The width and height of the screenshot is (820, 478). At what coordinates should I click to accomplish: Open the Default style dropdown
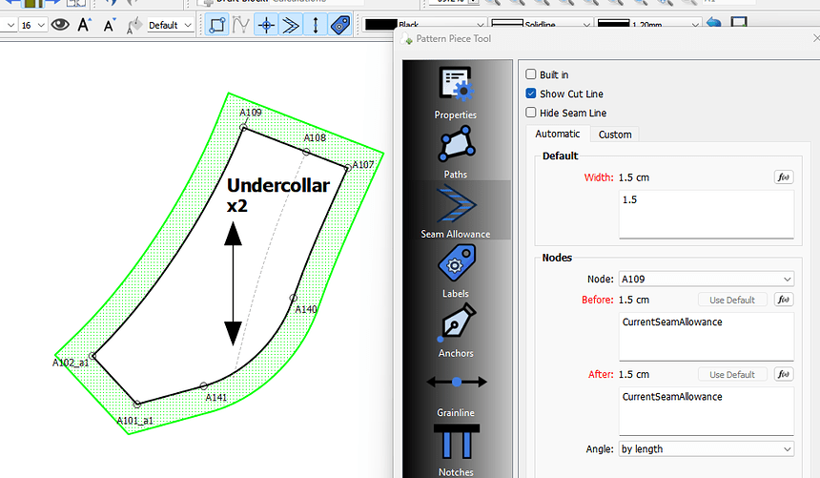coord(170,25)
